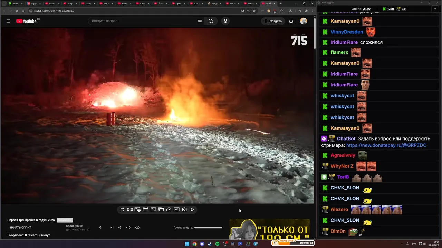This screenshot has height=248, width=442.
Task: Take a video screenshot with camera icon
Action: [x=184, y=209]
